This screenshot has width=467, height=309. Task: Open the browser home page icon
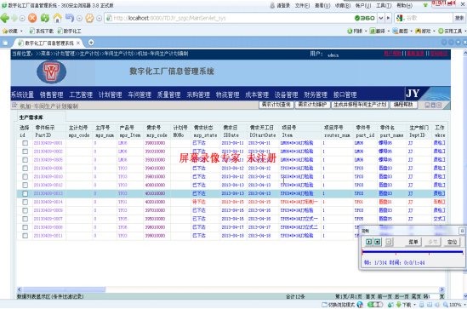pos(57,18)
